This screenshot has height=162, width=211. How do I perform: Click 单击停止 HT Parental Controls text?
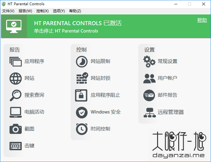66,31
